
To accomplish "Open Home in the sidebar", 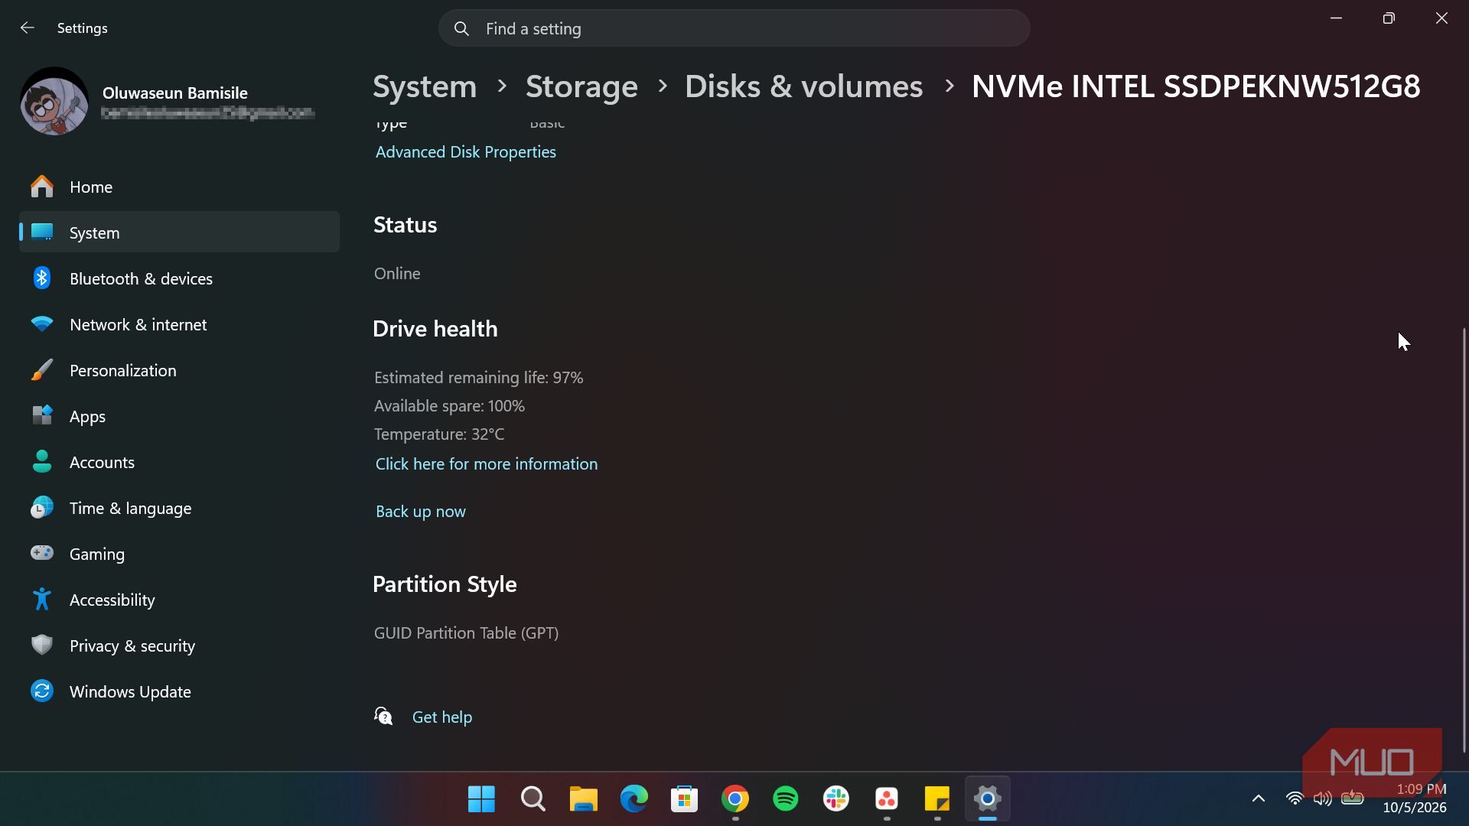I will coord(179,187).
